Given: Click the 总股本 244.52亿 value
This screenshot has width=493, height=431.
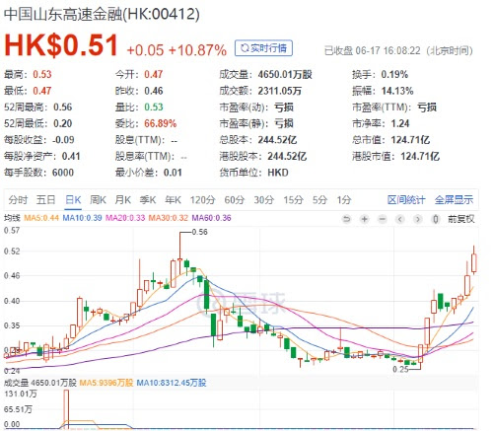Looking at the screenshot, I should pos(277,140).
